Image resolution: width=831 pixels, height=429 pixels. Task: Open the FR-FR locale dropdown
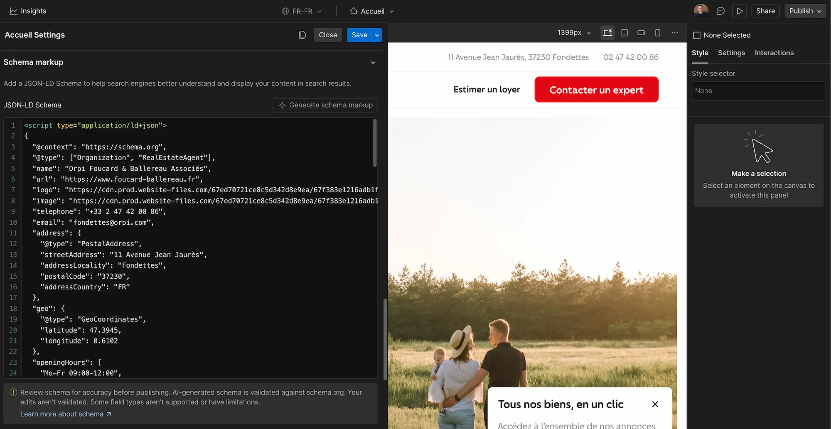click(302, 11)
